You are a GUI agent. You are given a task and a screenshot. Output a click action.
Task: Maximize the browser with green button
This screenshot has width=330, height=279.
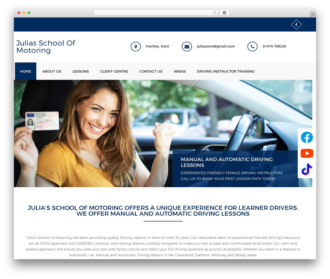click(29, 13)
